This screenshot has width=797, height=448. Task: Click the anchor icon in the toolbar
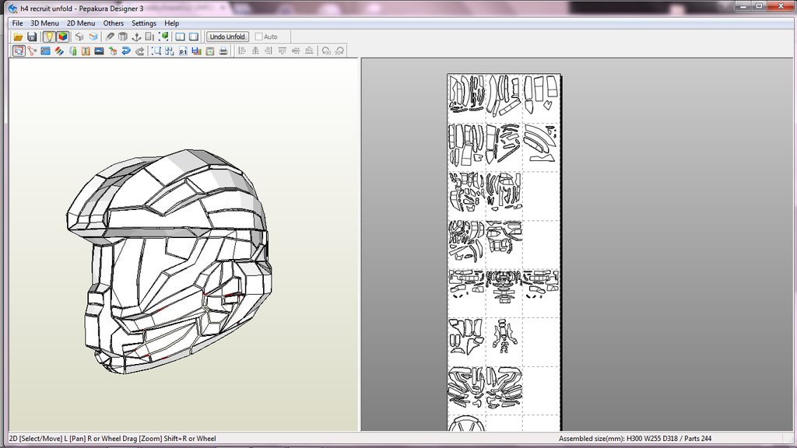[x=136, y=37]
